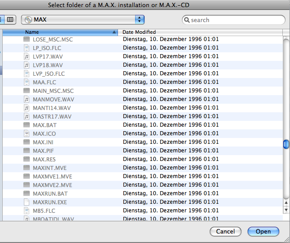Select file name MAX.BAT
The height and width of the screenshot is (243, 290).
click(45, 125)
